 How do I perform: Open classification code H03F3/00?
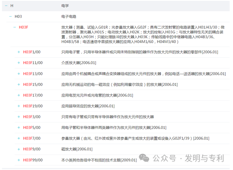[x=32, y=117]
